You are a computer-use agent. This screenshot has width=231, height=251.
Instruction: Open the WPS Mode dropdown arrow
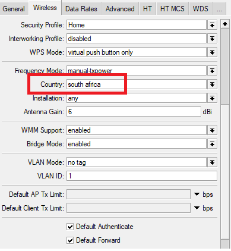tap(212, 52)
